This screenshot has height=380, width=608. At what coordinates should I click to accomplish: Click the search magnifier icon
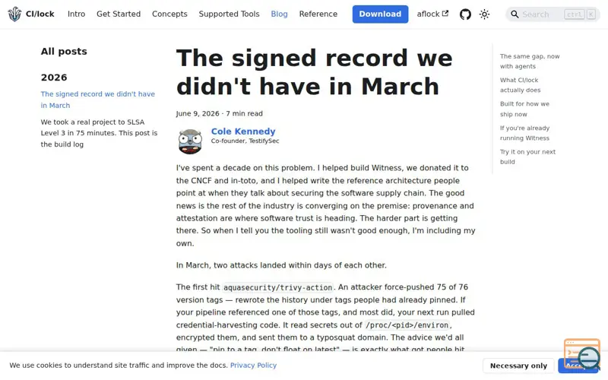pyautogui.click(x=515, y=14)
